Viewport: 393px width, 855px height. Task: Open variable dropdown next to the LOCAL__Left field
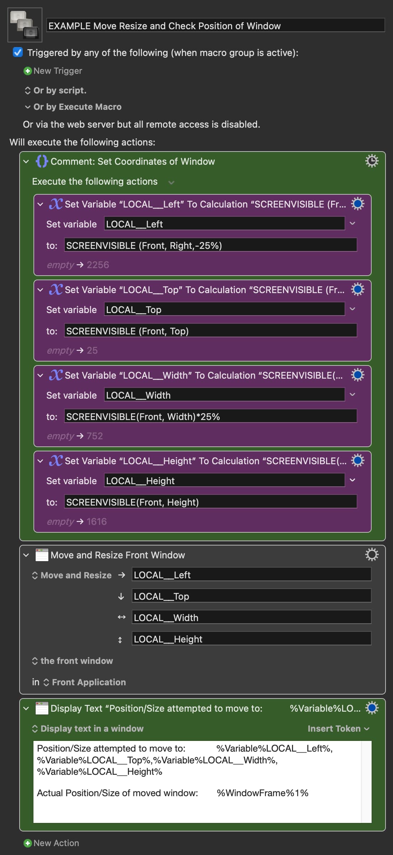click(352, 224)
